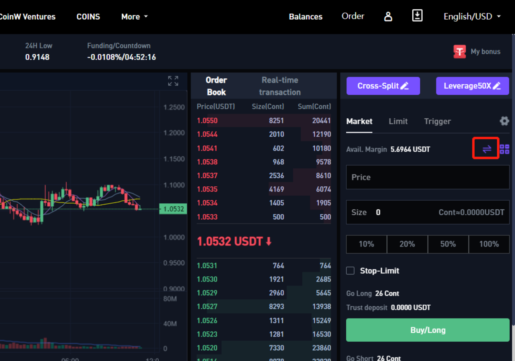Image resolution: width=515 pixels, height=361 pixels.
Task: Click the download app icon
Action: point(417,15)
